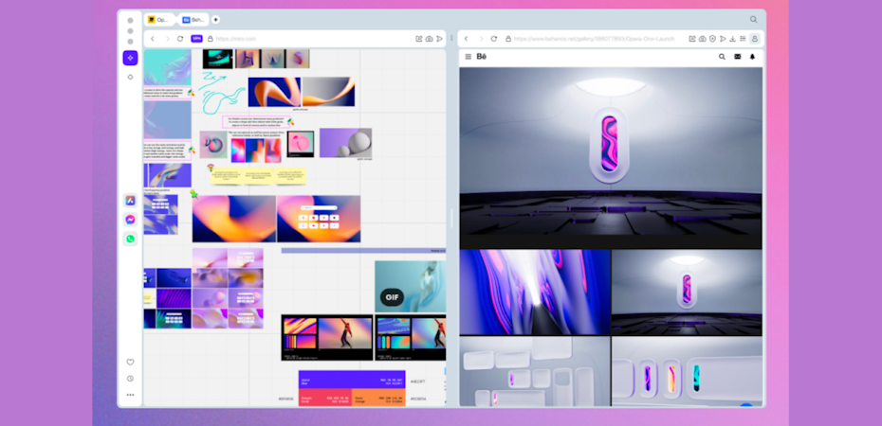Take snapshot with camera icon in Miro pane
The image size is (882, 426).
pos(430,39)
